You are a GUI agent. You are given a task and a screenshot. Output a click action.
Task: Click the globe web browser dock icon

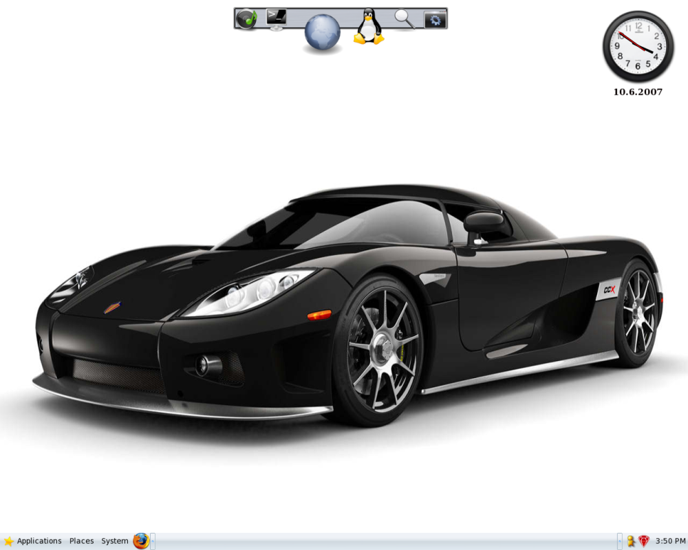(322, 32)
